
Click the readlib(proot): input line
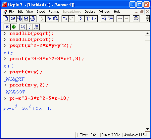pos(31,40)
